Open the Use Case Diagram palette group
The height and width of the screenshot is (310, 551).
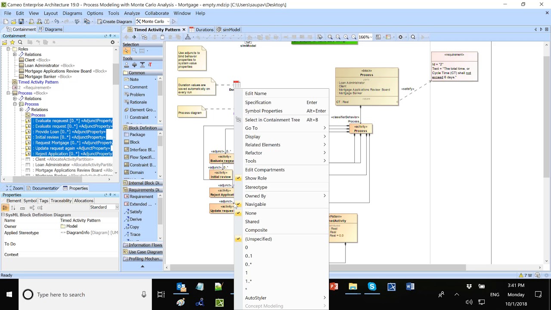(x=142, y=252)
